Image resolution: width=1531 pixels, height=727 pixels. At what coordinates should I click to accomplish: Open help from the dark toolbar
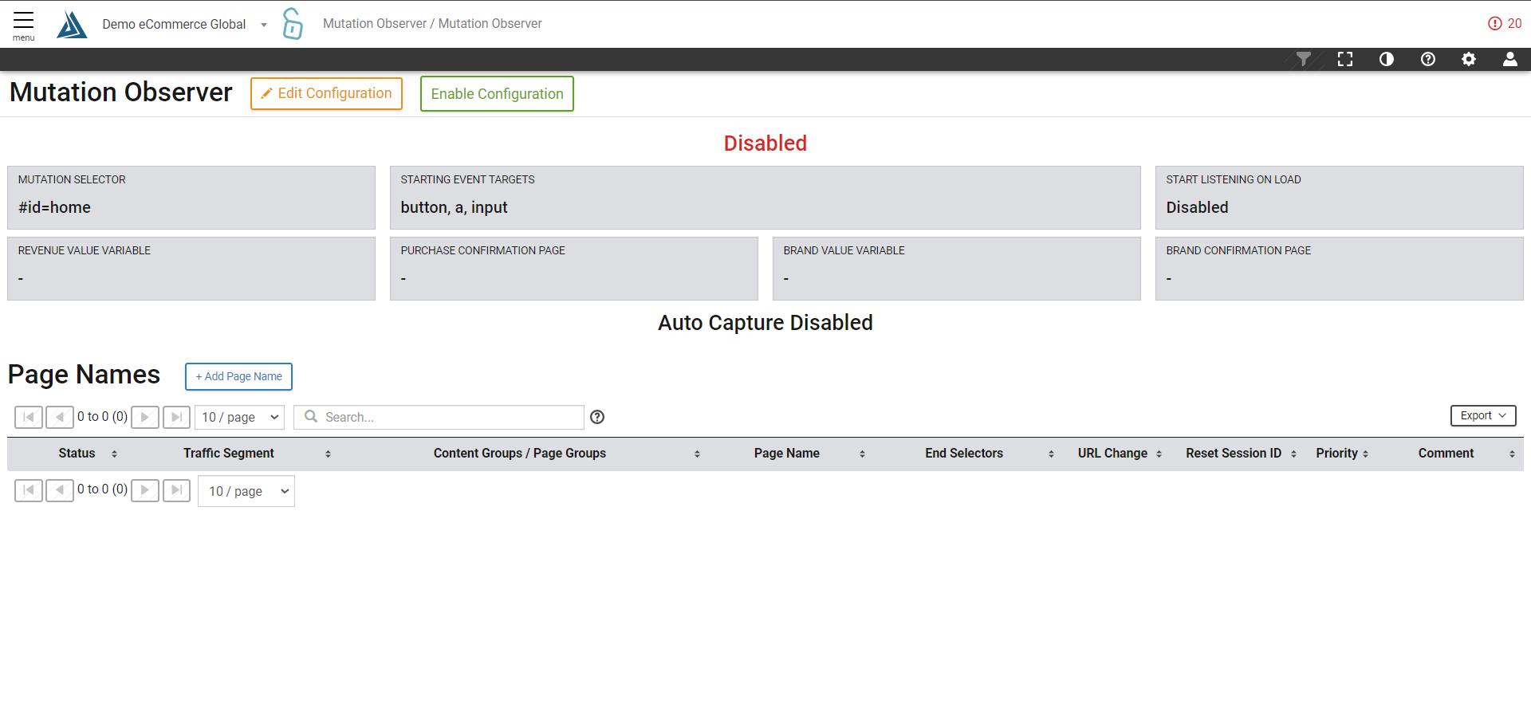1427,59
